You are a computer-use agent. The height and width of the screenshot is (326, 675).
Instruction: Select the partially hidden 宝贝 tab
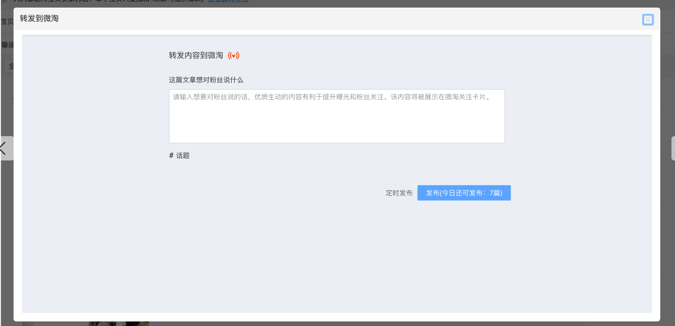7,21
